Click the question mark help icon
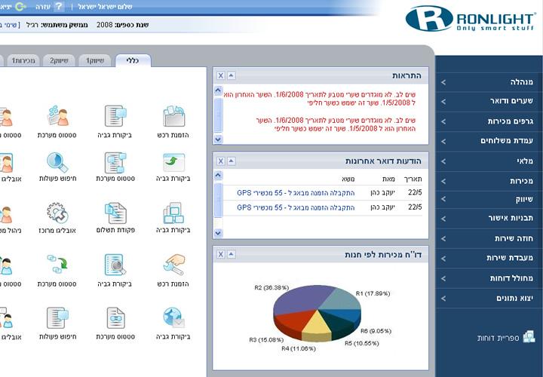Image resolution: width=543 pixels, height=377 pixels. (x=59, y=7)
